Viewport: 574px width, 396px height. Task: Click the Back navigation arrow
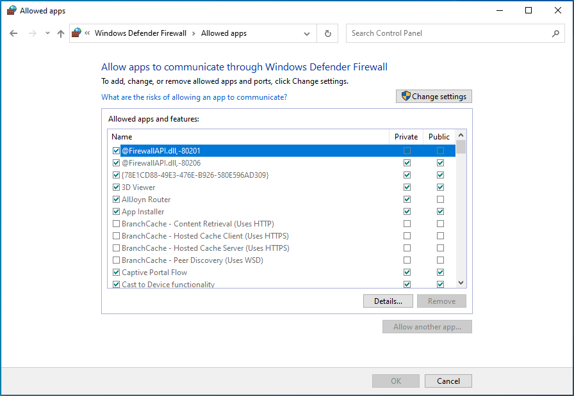point(14,33)
